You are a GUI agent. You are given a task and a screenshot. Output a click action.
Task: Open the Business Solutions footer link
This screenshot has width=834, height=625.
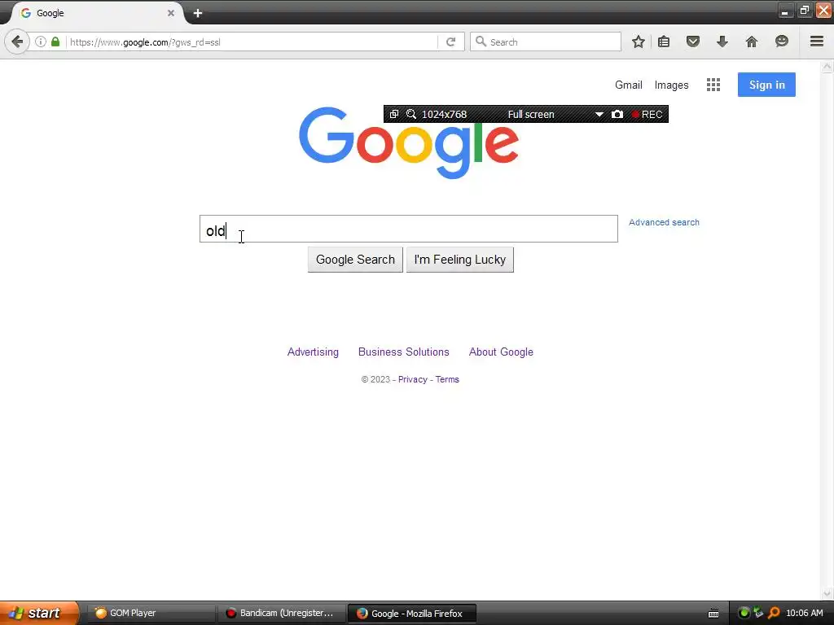click(404, 352)
